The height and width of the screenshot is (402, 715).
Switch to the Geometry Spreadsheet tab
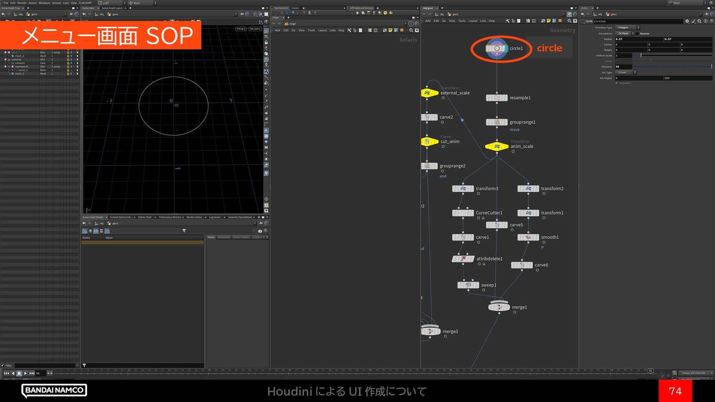pos(240,217)
